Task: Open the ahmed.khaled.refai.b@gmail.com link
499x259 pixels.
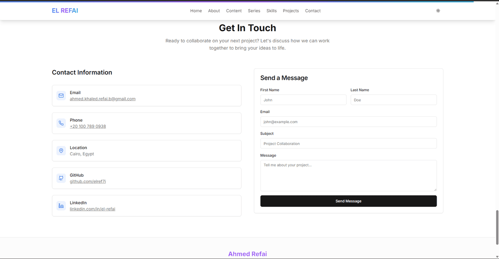Action: click(x=102, y=99)
